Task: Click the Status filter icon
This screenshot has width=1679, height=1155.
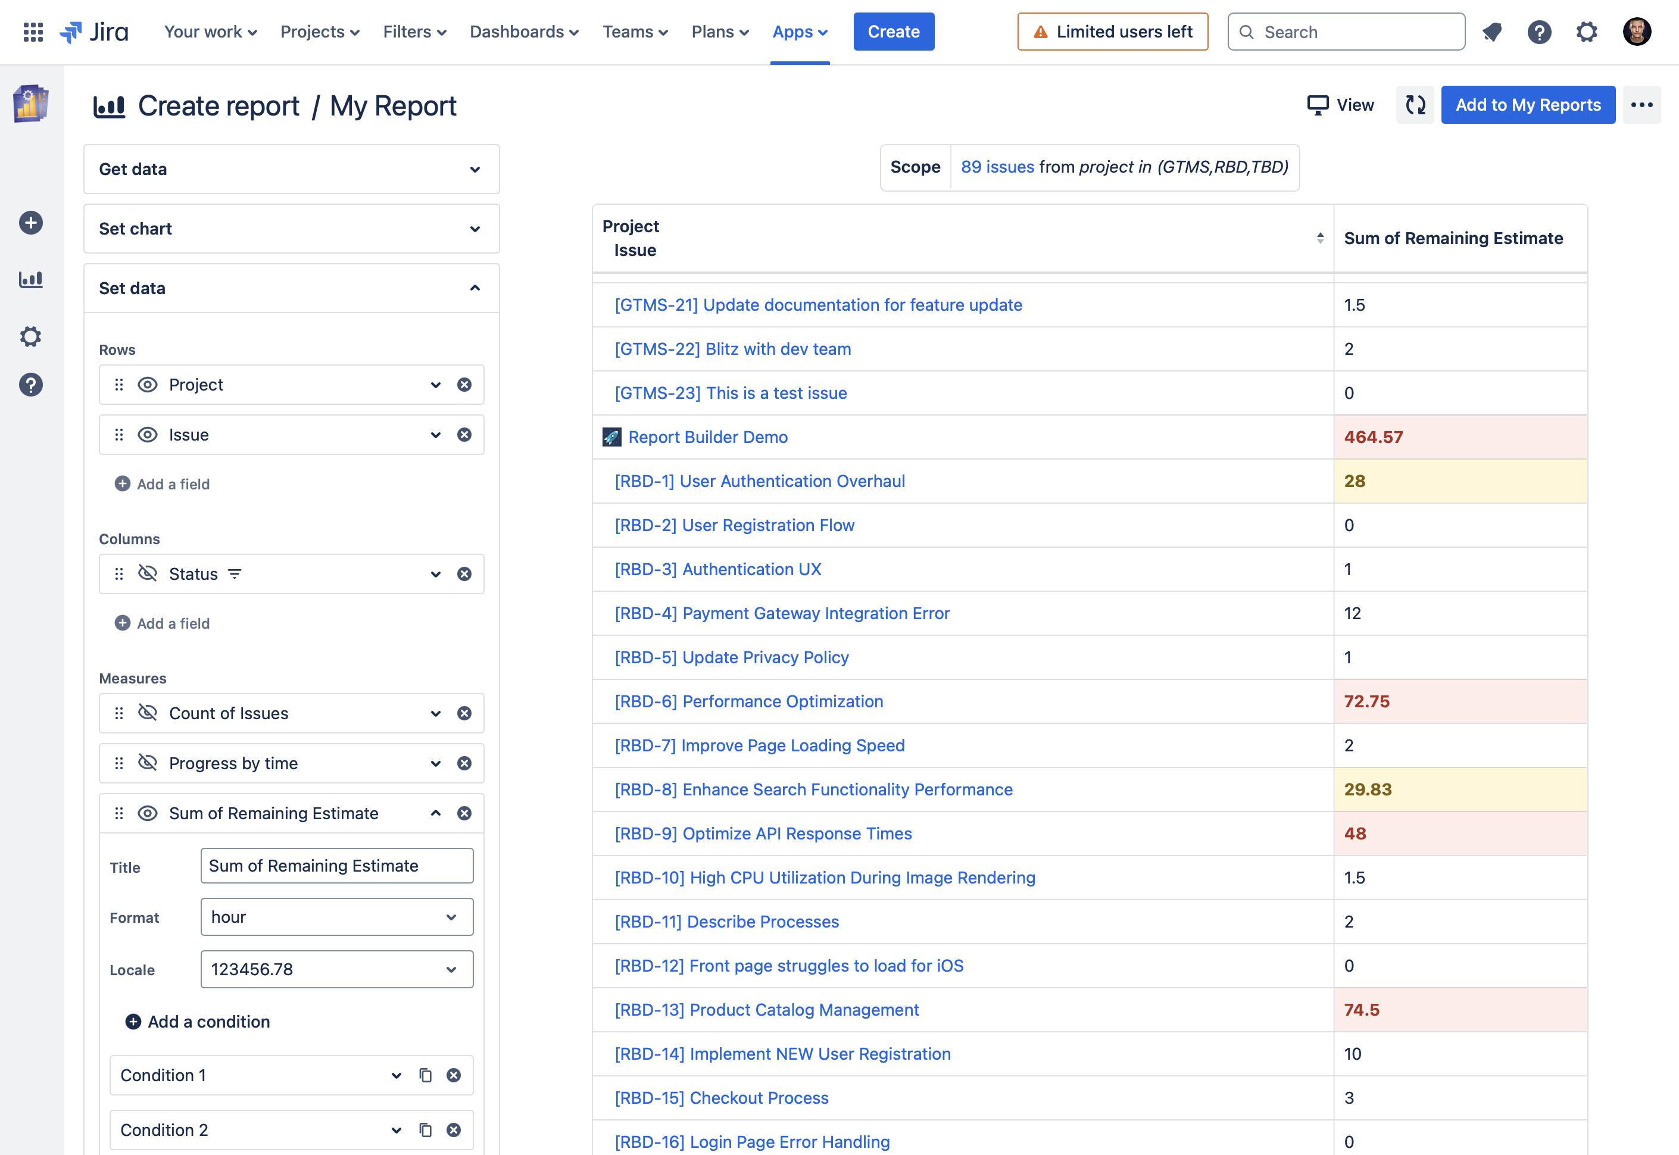Action: [x=235, y=575]
